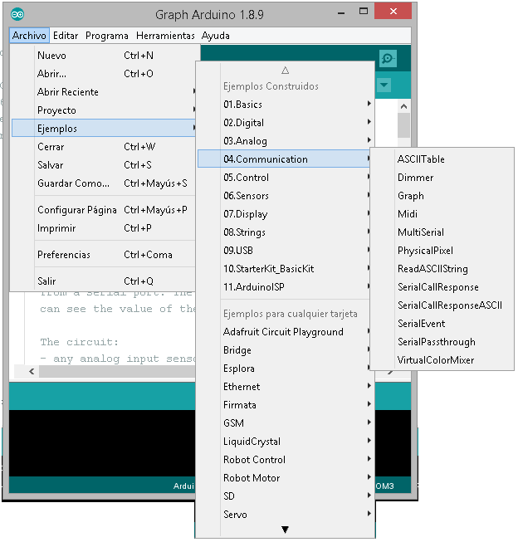This screenshot has height=542, width=518.
Task: Expand the Esplora examples
Action: 286,369
